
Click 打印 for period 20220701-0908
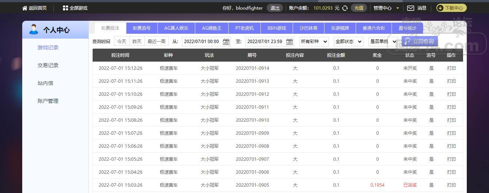pyautogui.click(x=451, y=146)
